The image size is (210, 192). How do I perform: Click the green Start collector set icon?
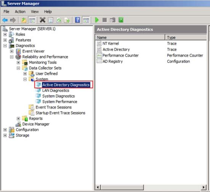(x=97, y=20)
